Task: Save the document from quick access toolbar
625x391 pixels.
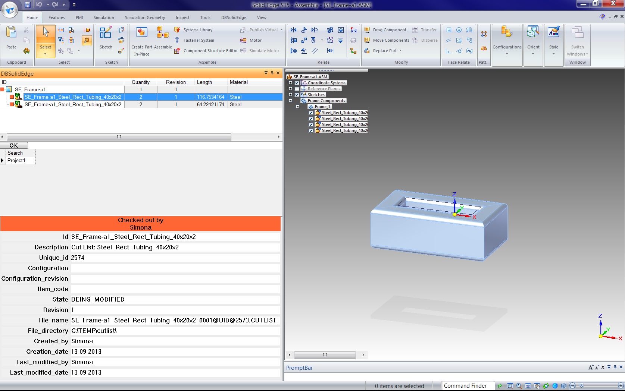Action: tap(28, 5)
